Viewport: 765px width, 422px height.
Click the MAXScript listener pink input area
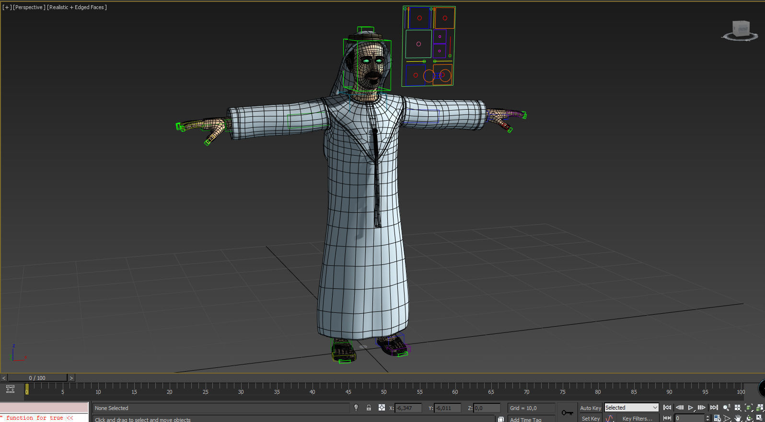[x=44, y=408]
